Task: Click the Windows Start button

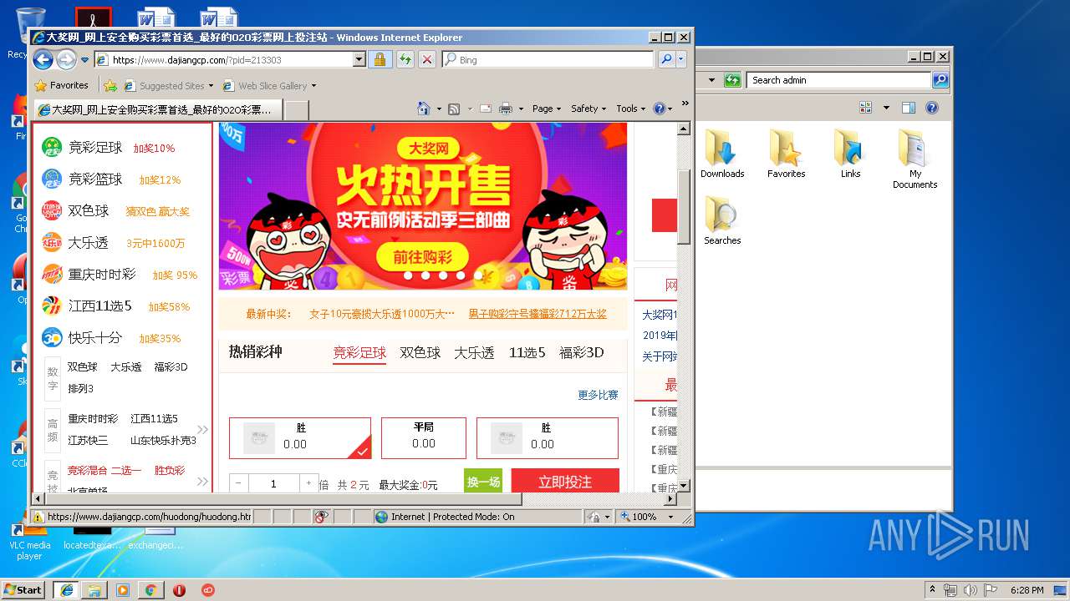Action: (23, 589)
